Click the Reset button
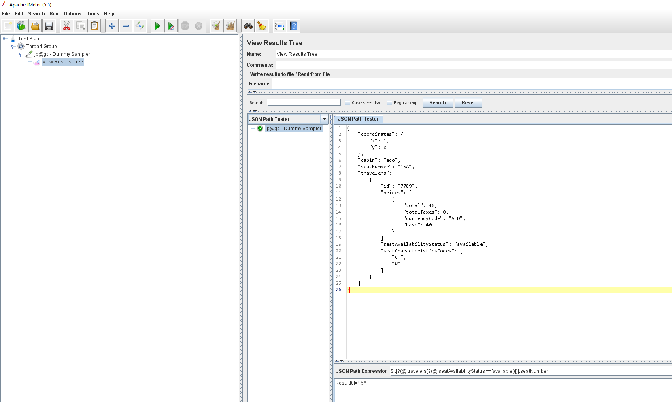 (x=468, y=103)
